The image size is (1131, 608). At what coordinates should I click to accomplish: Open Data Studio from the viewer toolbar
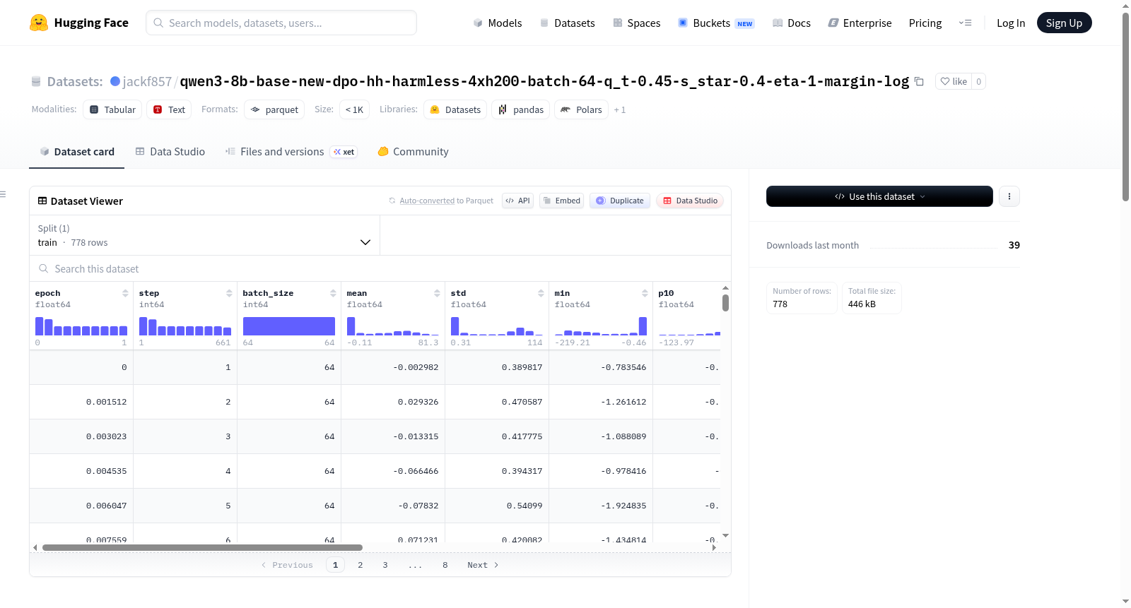pos(690,201)
